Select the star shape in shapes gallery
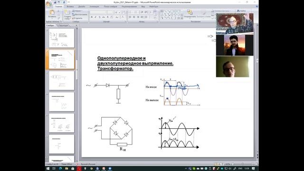 click(179, 18)
